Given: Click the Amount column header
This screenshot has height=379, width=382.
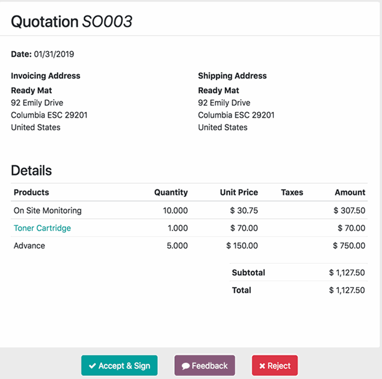Looking at the screenshot, I should pyautogui.click(x=350, y=192).
